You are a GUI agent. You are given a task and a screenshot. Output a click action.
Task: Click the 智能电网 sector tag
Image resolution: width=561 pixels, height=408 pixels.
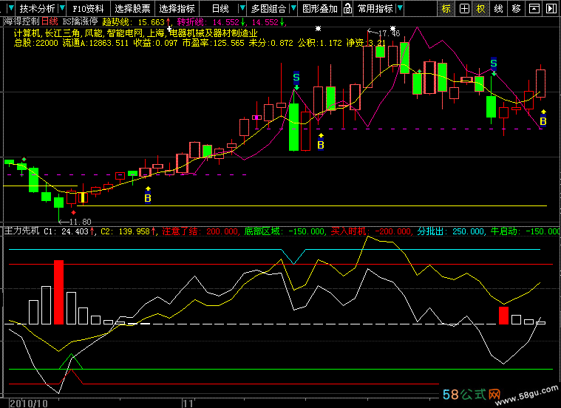point(125,34)
